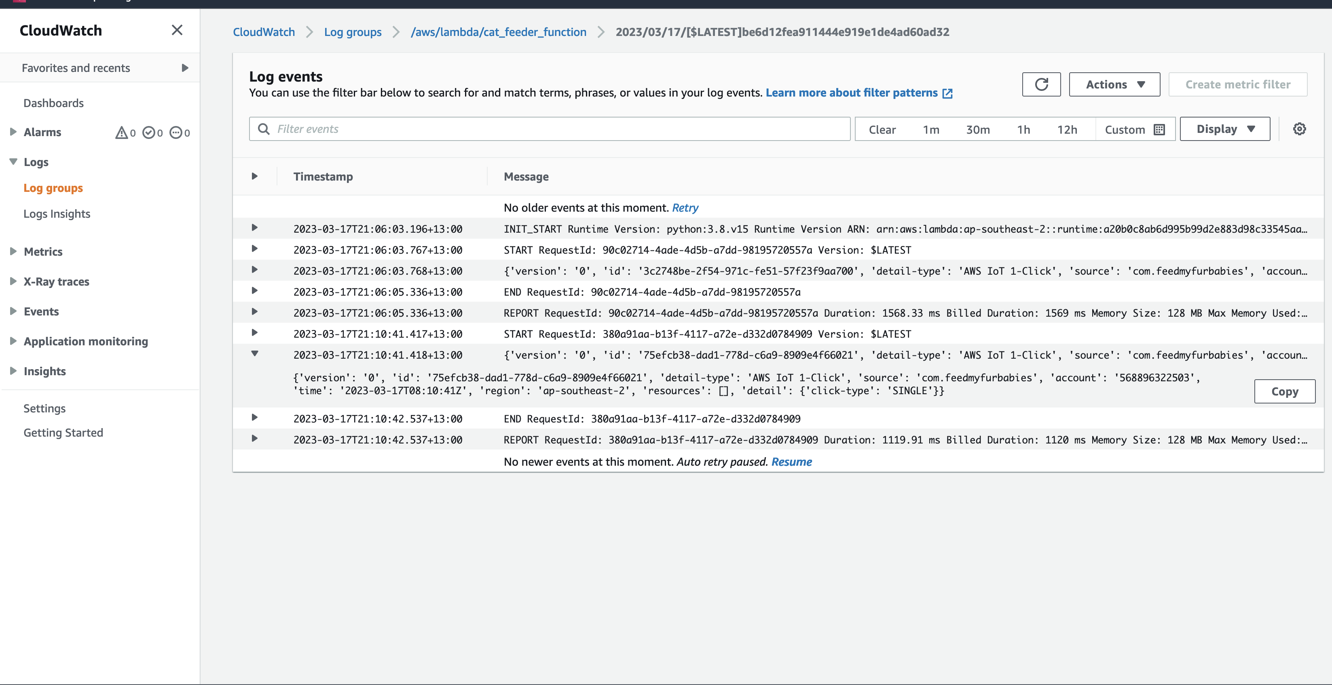The image size is (1332, 685).
Task: Open Dashboards in the sidebar
Action: 53,103
